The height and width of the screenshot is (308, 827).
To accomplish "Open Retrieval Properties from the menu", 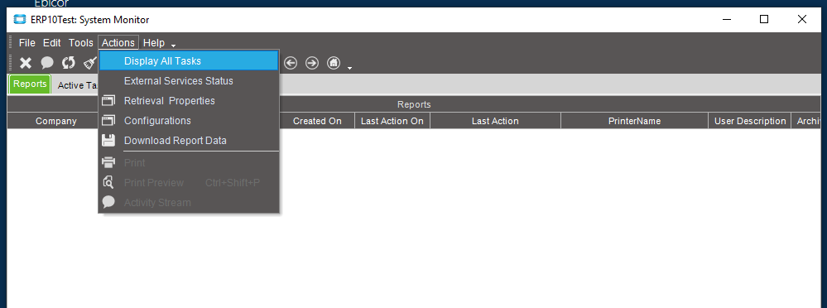I will click(x=189, y=101).
